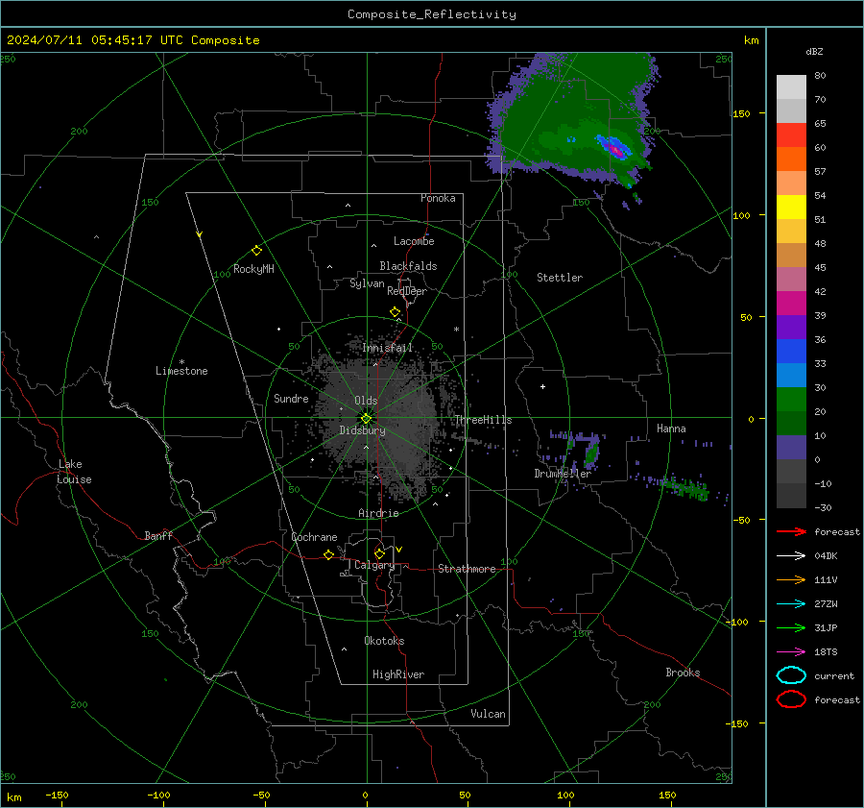Click the yellow diamond marker above Calgary label
Viewport: 864px width, 808px height.
tap(379, 553)
